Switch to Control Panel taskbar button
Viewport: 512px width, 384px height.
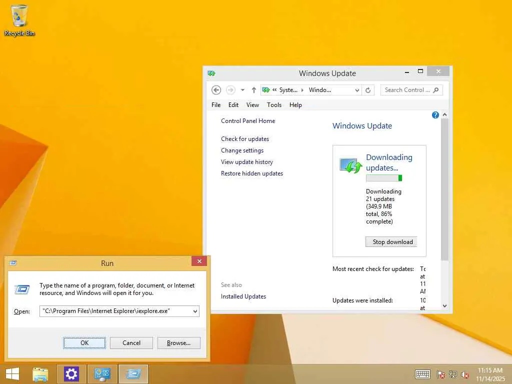(x=102, y=374)
